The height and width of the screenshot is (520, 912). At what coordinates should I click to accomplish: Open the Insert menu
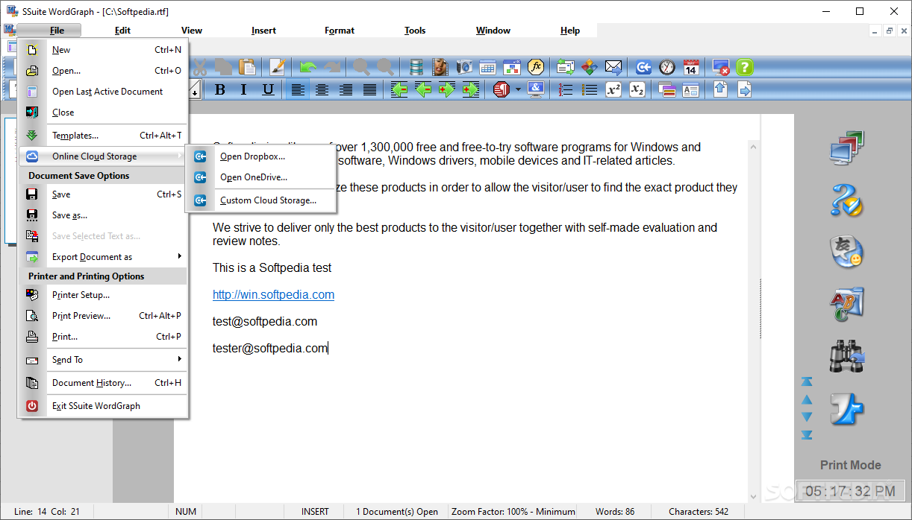[263, 31]
